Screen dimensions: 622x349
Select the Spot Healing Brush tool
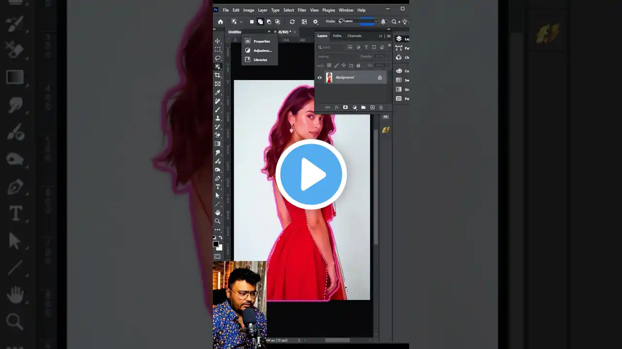218,101
